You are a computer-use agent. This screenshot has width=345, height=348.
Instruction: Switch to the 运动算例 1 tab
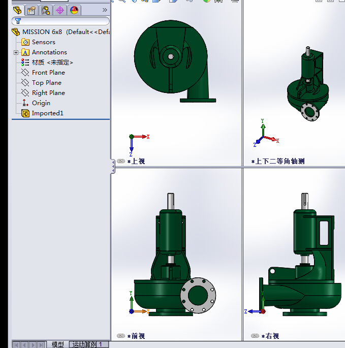(x=88, y=344)
